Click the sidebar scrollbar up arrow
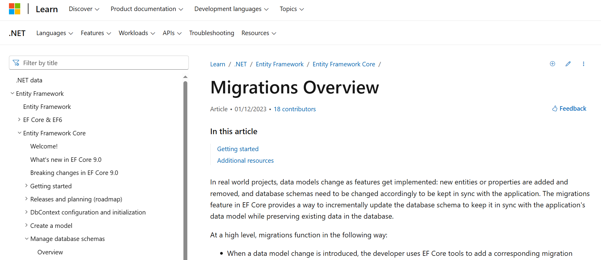 tap(185, 77)
